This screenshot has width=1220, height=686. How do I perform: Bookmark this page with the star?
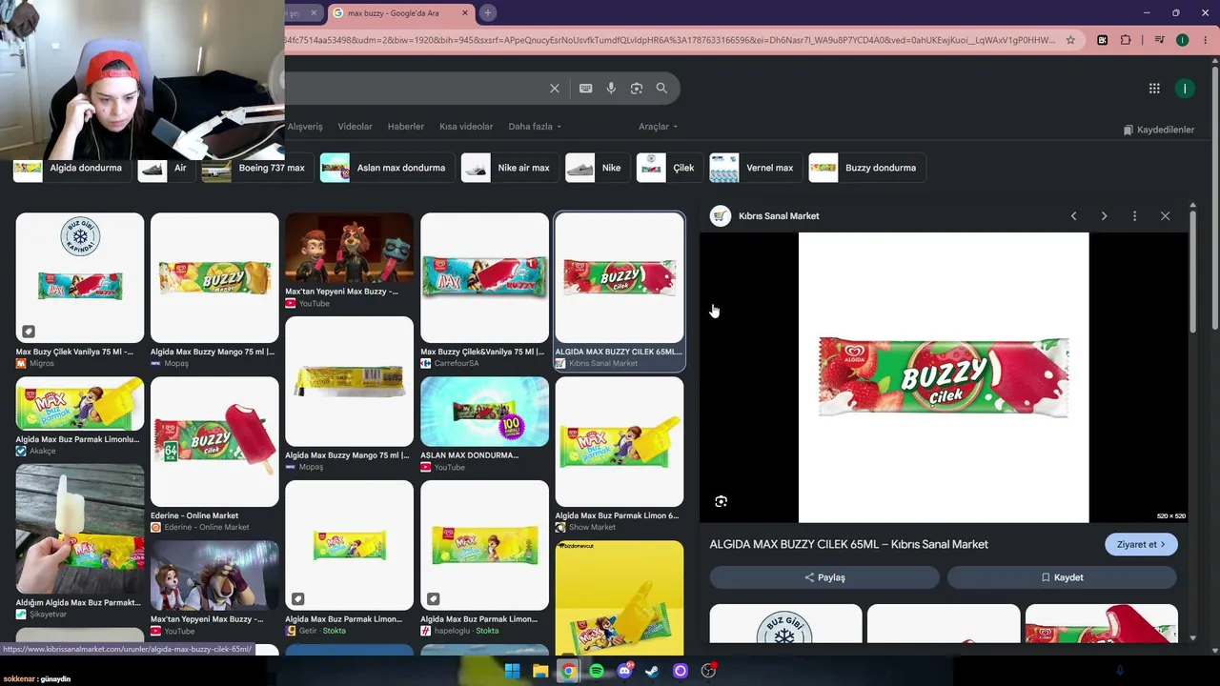pos(1070,40)
